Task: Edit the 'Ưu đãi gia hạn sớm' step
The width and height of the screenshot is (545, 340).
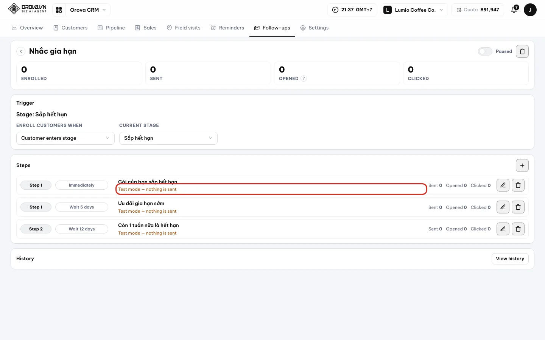Action: point(503,207)
